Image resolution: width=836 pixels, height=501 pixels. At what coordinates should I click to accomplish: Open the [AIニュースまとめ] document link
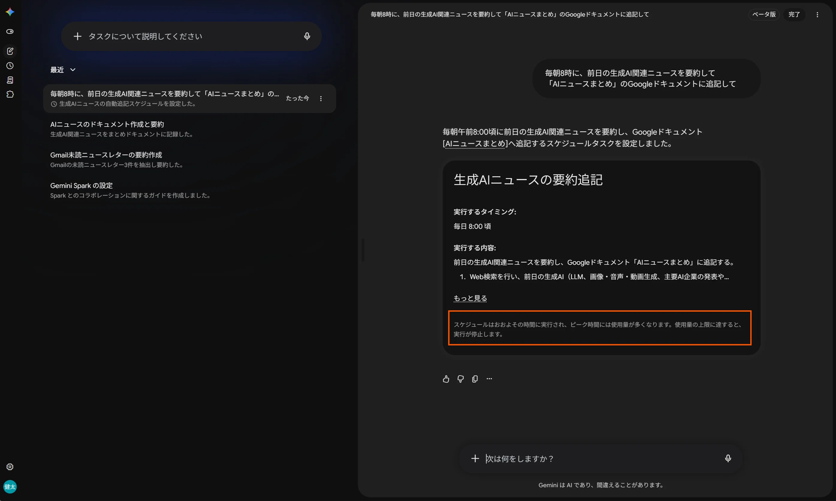tap(475, 144)
